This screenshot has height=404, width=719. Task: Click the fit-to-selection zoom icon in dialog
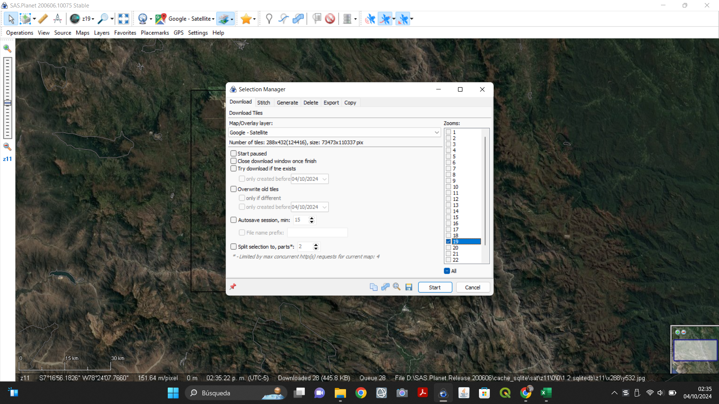397,287
